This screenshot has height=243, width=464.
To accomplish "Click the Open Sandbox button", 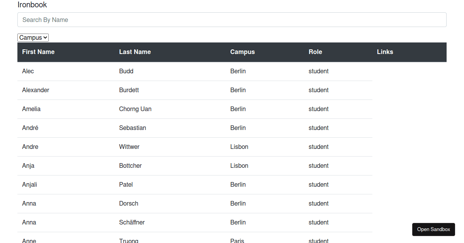I will (433, 229).
